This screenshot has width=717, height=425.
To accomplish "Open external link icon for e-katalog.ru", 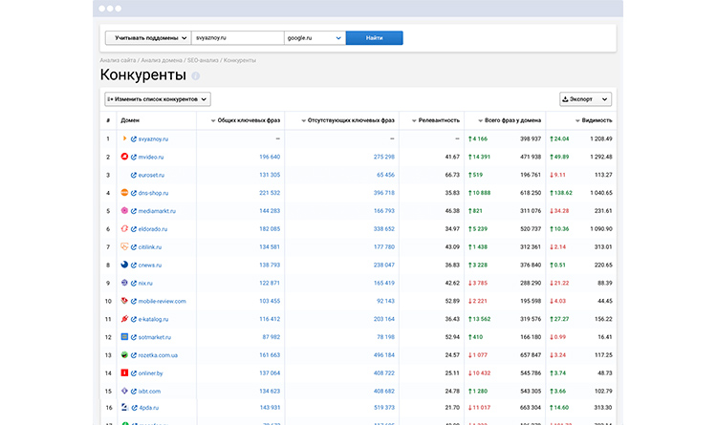I will 134,319.
